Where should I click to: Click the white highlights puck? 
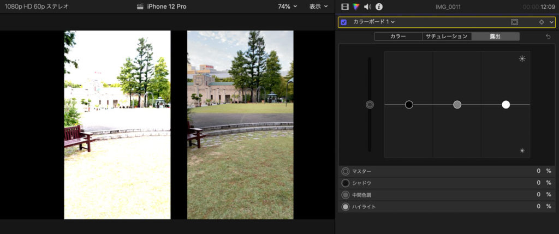506,105
